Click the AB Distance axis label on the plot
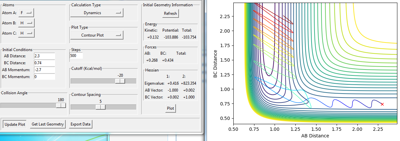Viewport: 400px width, 141px height. pos(315,136)
